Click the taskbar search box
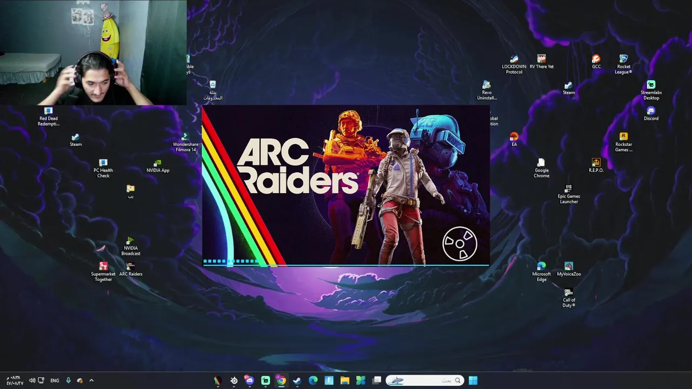This screenshot has width=692, height=389. pos(424,380)
